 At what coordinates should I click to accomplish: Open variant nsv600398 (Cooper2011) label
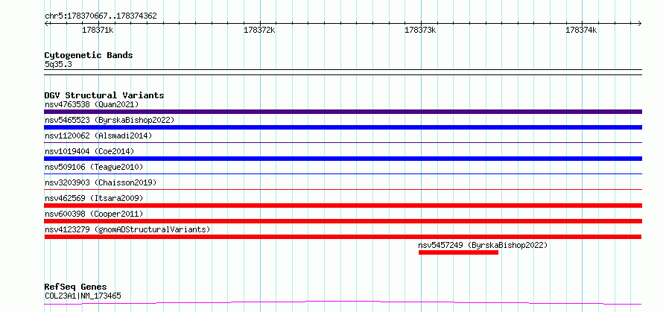(x=94, y=214)
